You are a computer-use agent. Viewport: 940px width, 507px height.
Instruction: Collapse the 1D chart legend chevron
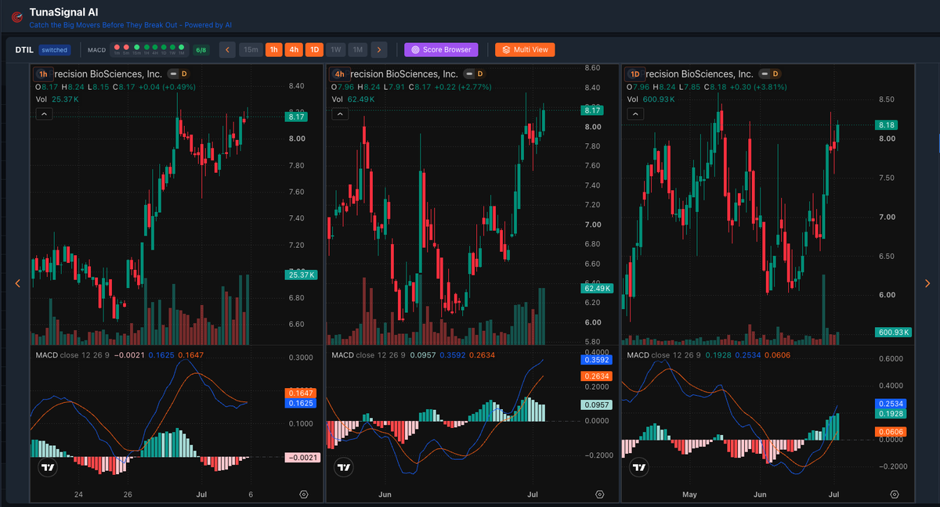point(635,113)
